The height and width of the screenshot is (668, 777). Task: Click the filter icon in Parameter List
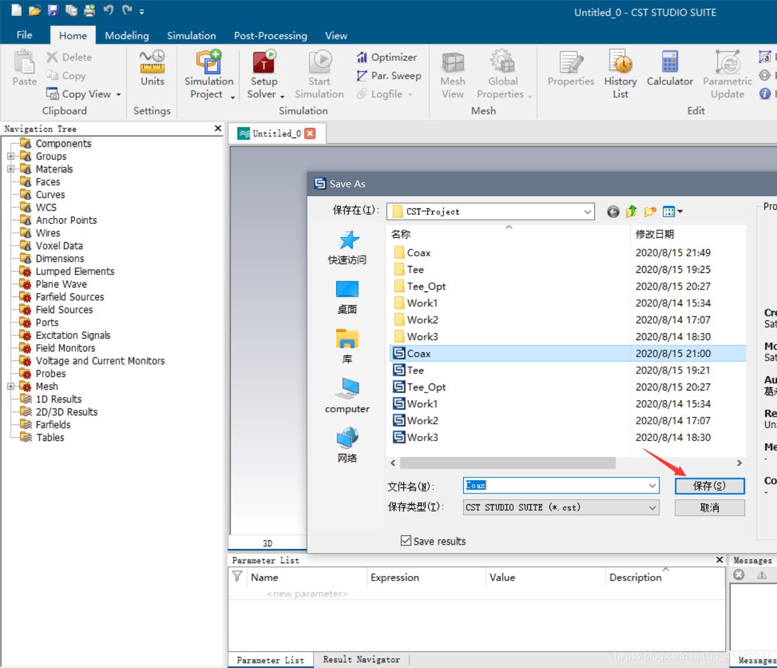point(237,577)
